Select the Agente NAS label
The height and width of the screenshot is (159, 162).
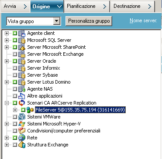(40, 89)
